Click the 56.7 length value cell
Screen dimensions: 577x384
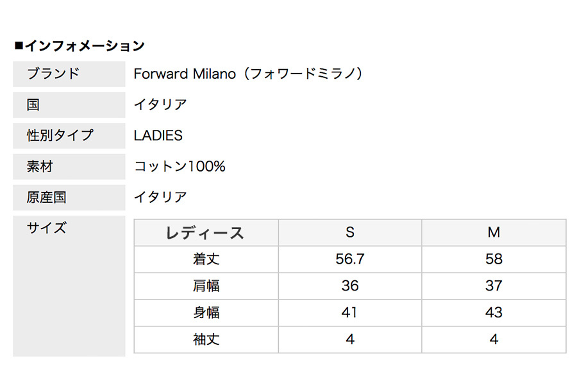pos(350,259)
